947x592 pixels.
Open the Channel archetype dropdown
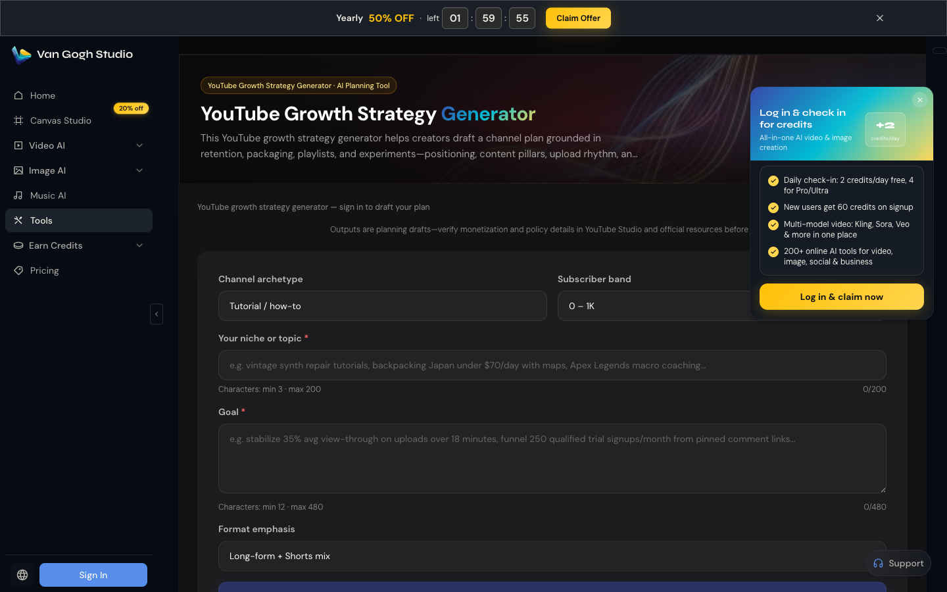383,306
